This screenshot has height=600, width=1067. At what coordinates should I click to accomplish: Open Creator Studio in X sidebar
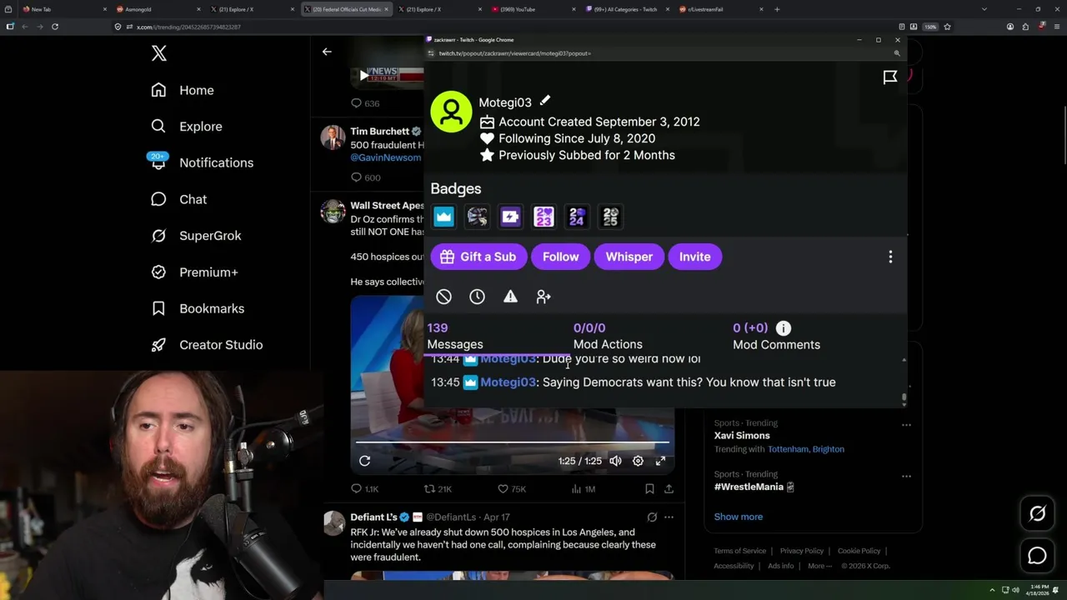pos(207,345)
